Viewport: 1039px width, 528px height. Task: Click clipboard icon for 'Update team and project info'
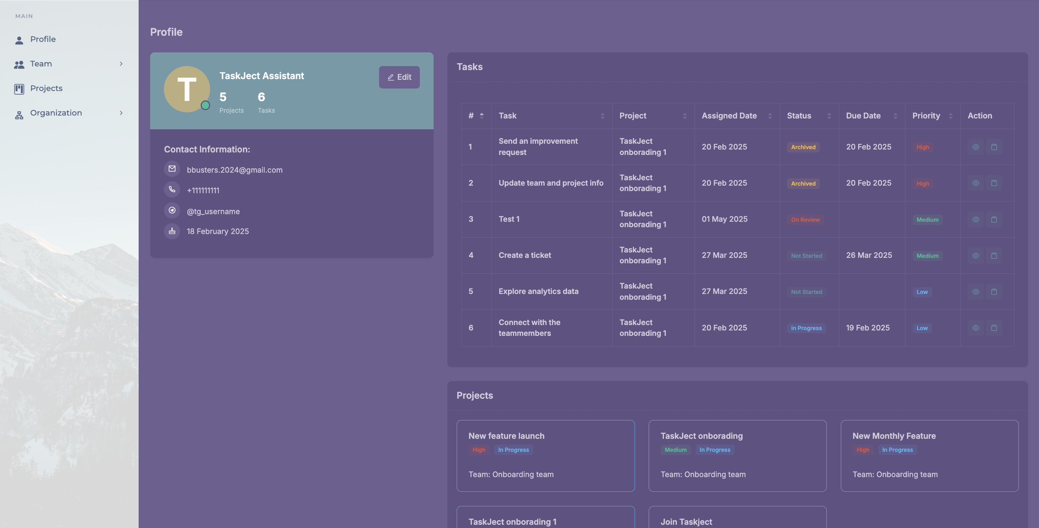pos(994,183)
